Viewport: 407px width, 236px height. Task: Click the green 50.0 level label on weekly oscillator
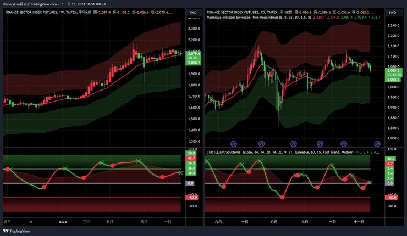pos(191,153)
